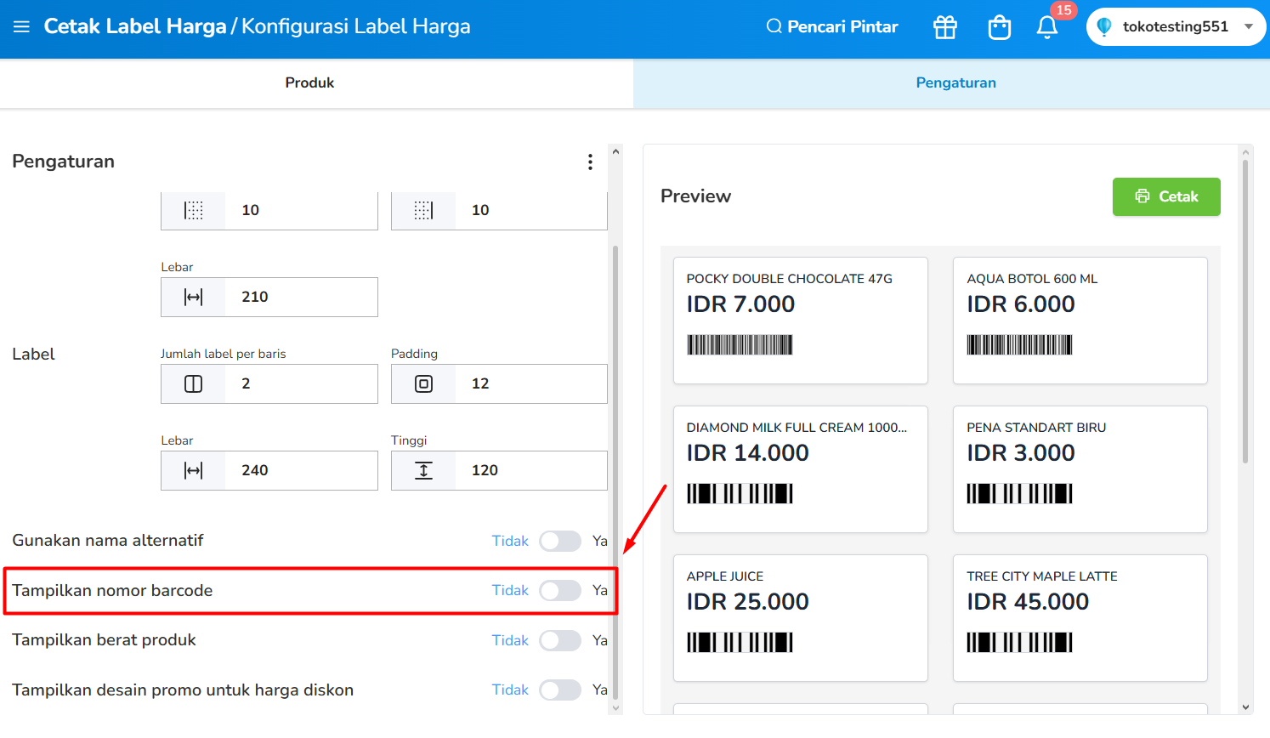Click the Pengaturan section heading

click(x=63, y=162)
